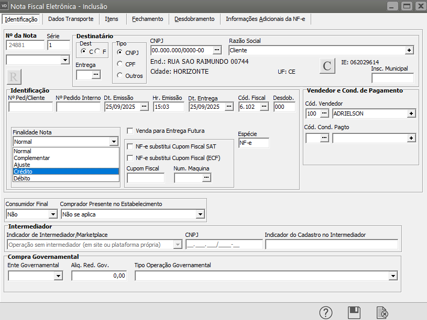Click the Intermediador CNPJ masked field
The width and height of the screenshot is (427, 320).
[224, 245]
